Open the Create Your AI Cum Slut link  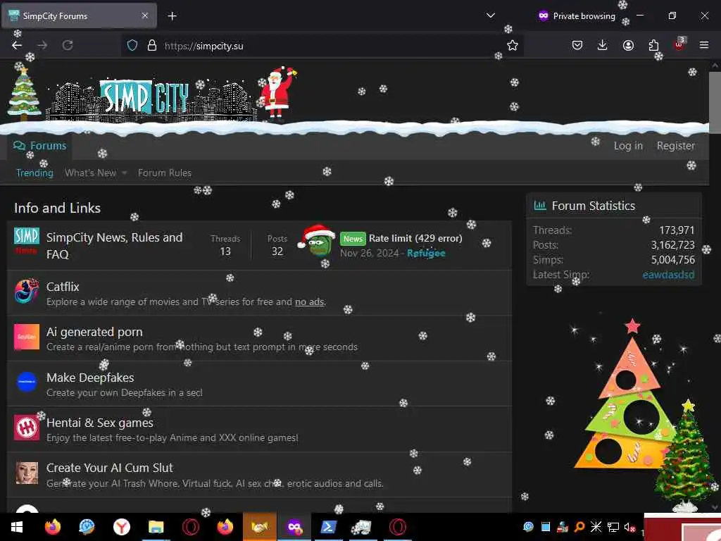tap(109, 468)
